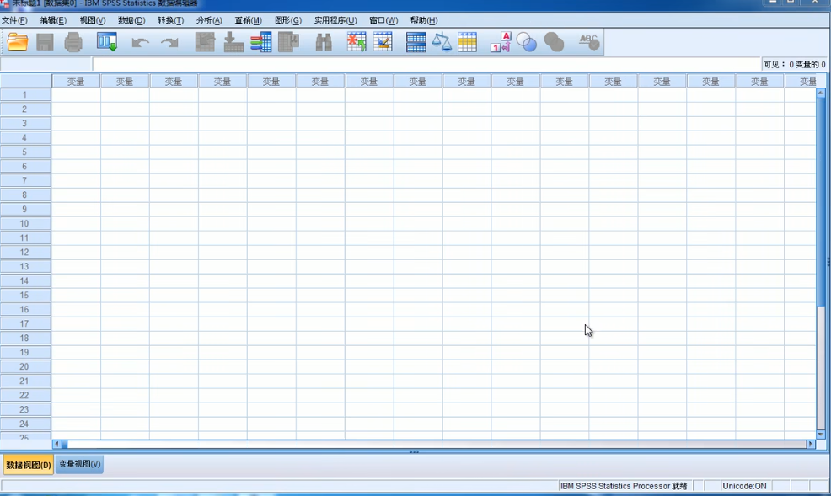Select row header 10
Image resolution: width=831 pixels, height=496 pixels.
(25, 223)
